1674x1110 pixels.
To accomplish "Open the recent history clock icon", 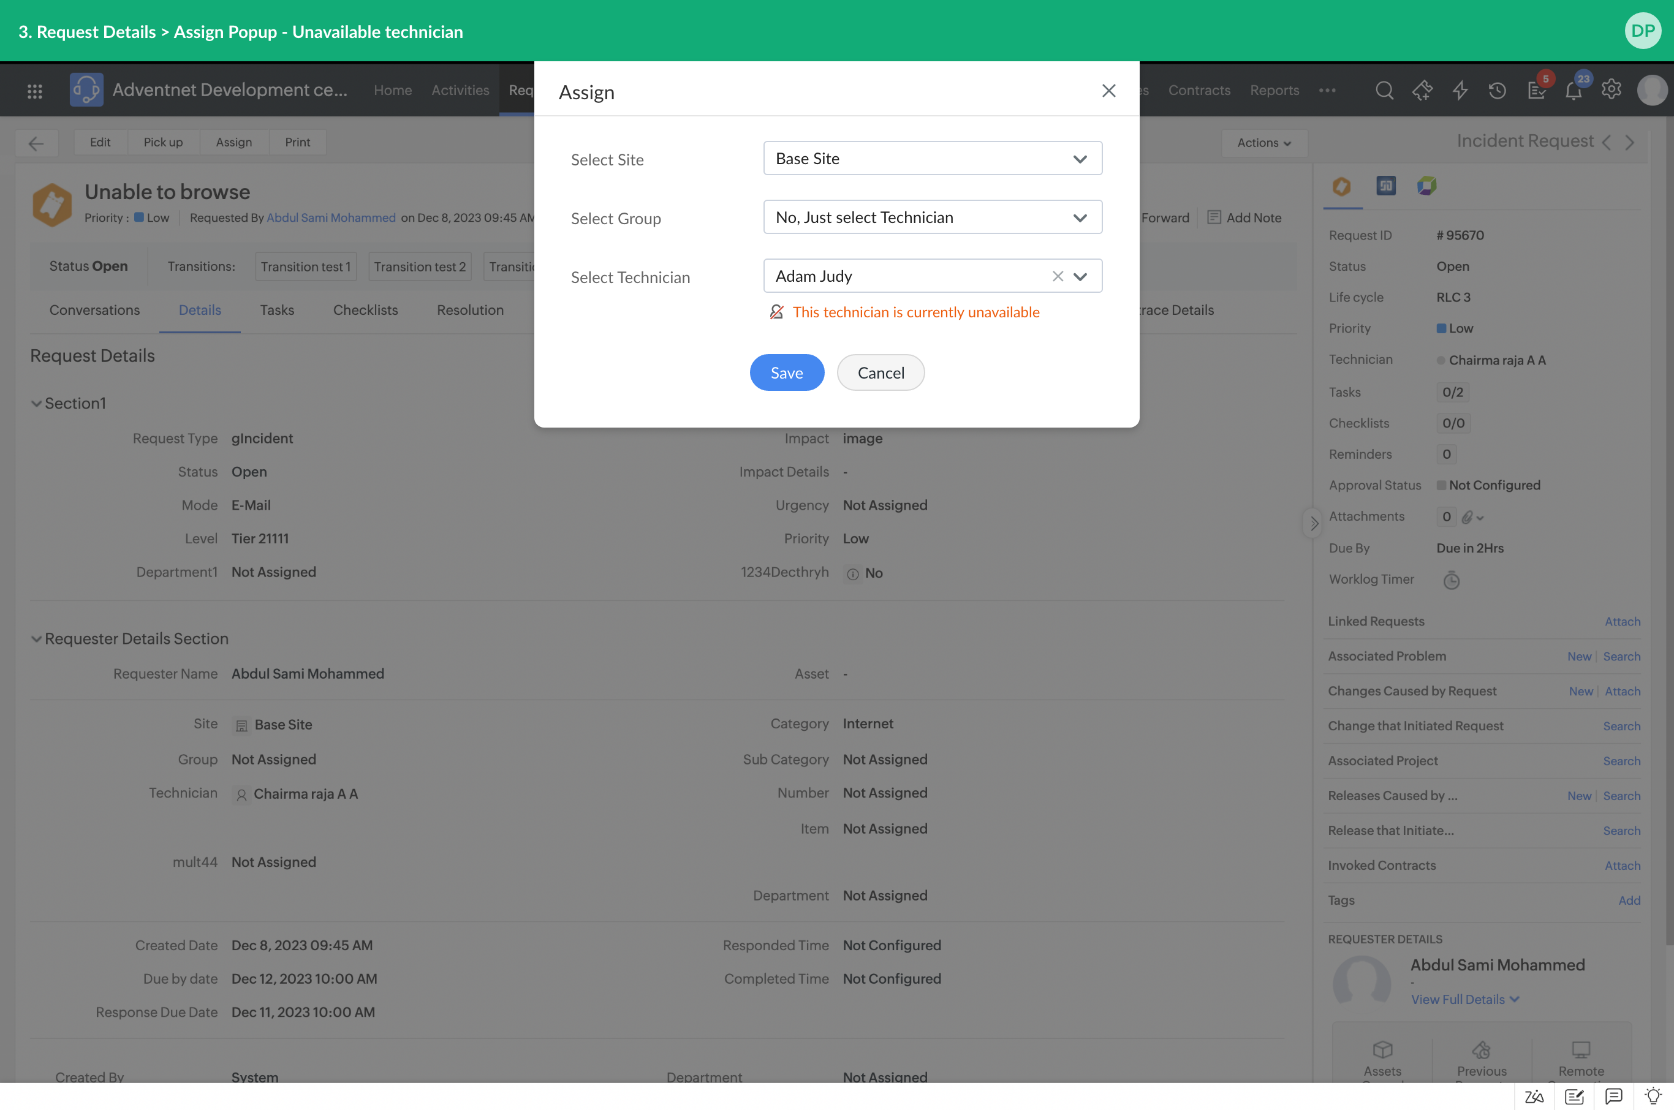I will point(1497,91).
